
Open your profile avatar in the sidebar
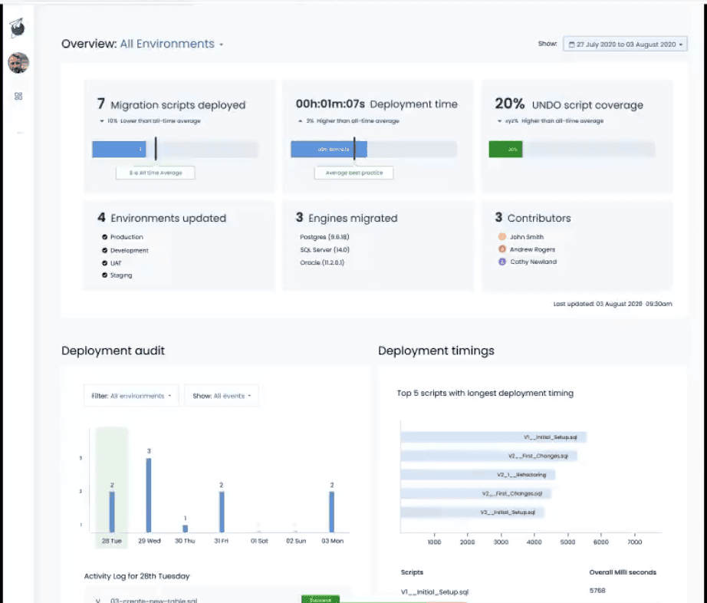(18, 63)
